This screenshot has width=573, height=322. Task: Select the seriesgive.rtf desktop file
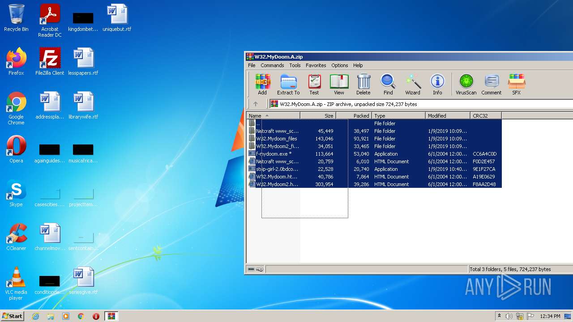click(83, 280)
